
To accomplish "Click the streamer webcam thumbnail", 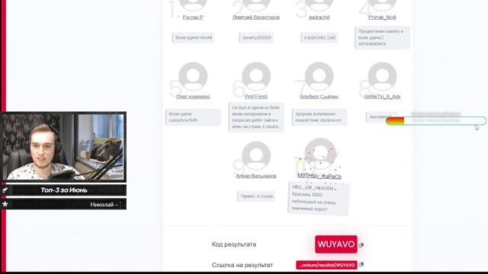I will pos(63,147).
